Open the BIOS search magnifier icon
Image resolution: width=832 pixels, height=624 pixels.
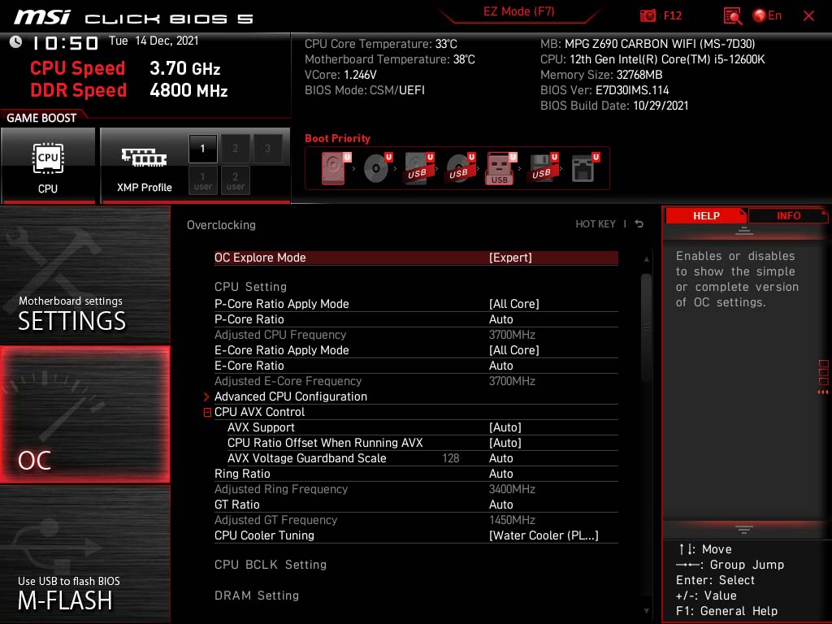pos(732,16)
